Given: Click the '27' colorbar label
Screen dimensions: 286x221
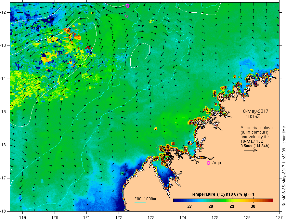Looking at the screenshot, I should 189,206.
